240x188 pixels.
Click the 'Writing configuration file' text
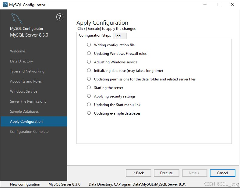click(x=114, y=45)
